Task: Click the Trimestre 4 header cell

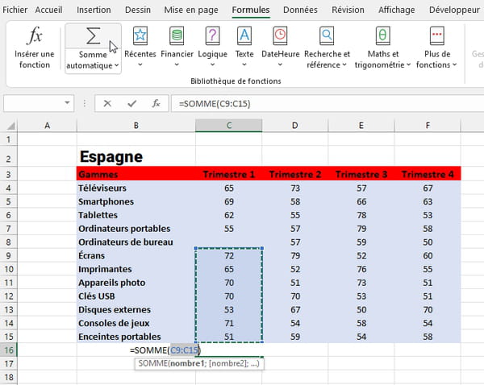Action: 428,174
